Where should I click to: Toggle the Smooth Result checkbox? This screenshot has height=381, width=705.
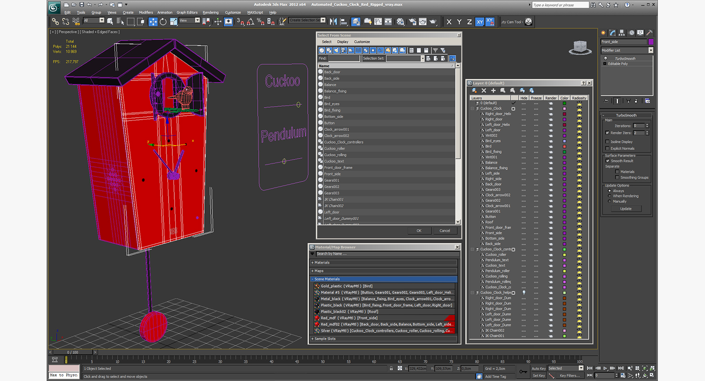(x=608, y=161)
